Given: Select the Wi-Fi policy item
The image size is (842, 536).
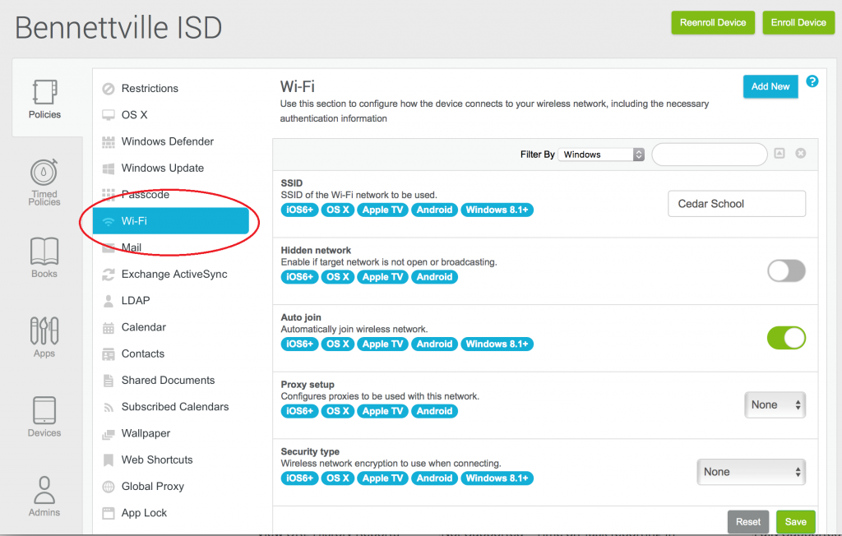Looking at the screenshot, I should (x=171, y=221).
